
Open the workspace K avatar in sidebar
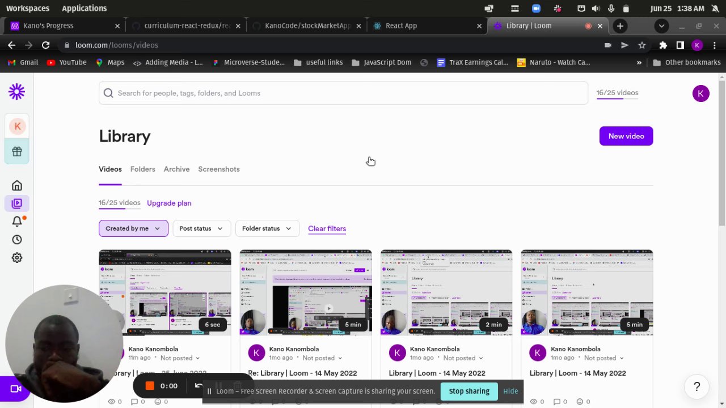(x=17, y=126)
